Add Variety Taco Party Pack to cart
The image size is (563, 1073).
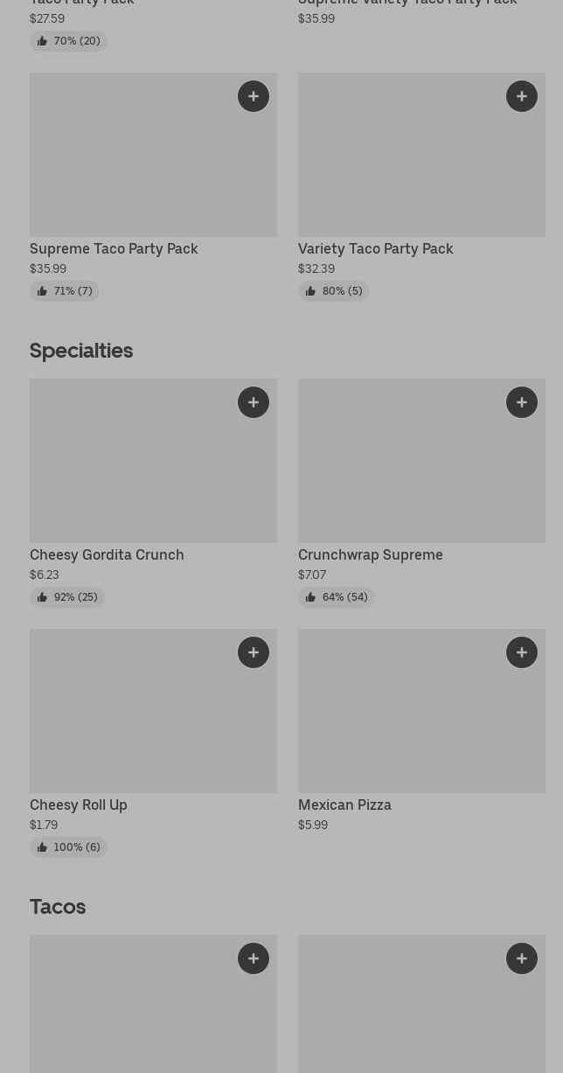pos(522,96)
